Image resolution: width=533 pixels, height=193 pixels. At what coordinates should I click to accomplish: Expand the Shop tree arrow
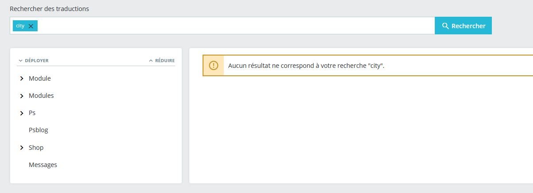point(22,148)
